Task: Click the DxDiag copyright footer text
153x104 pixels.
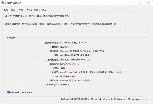Action: pos(104,99)
